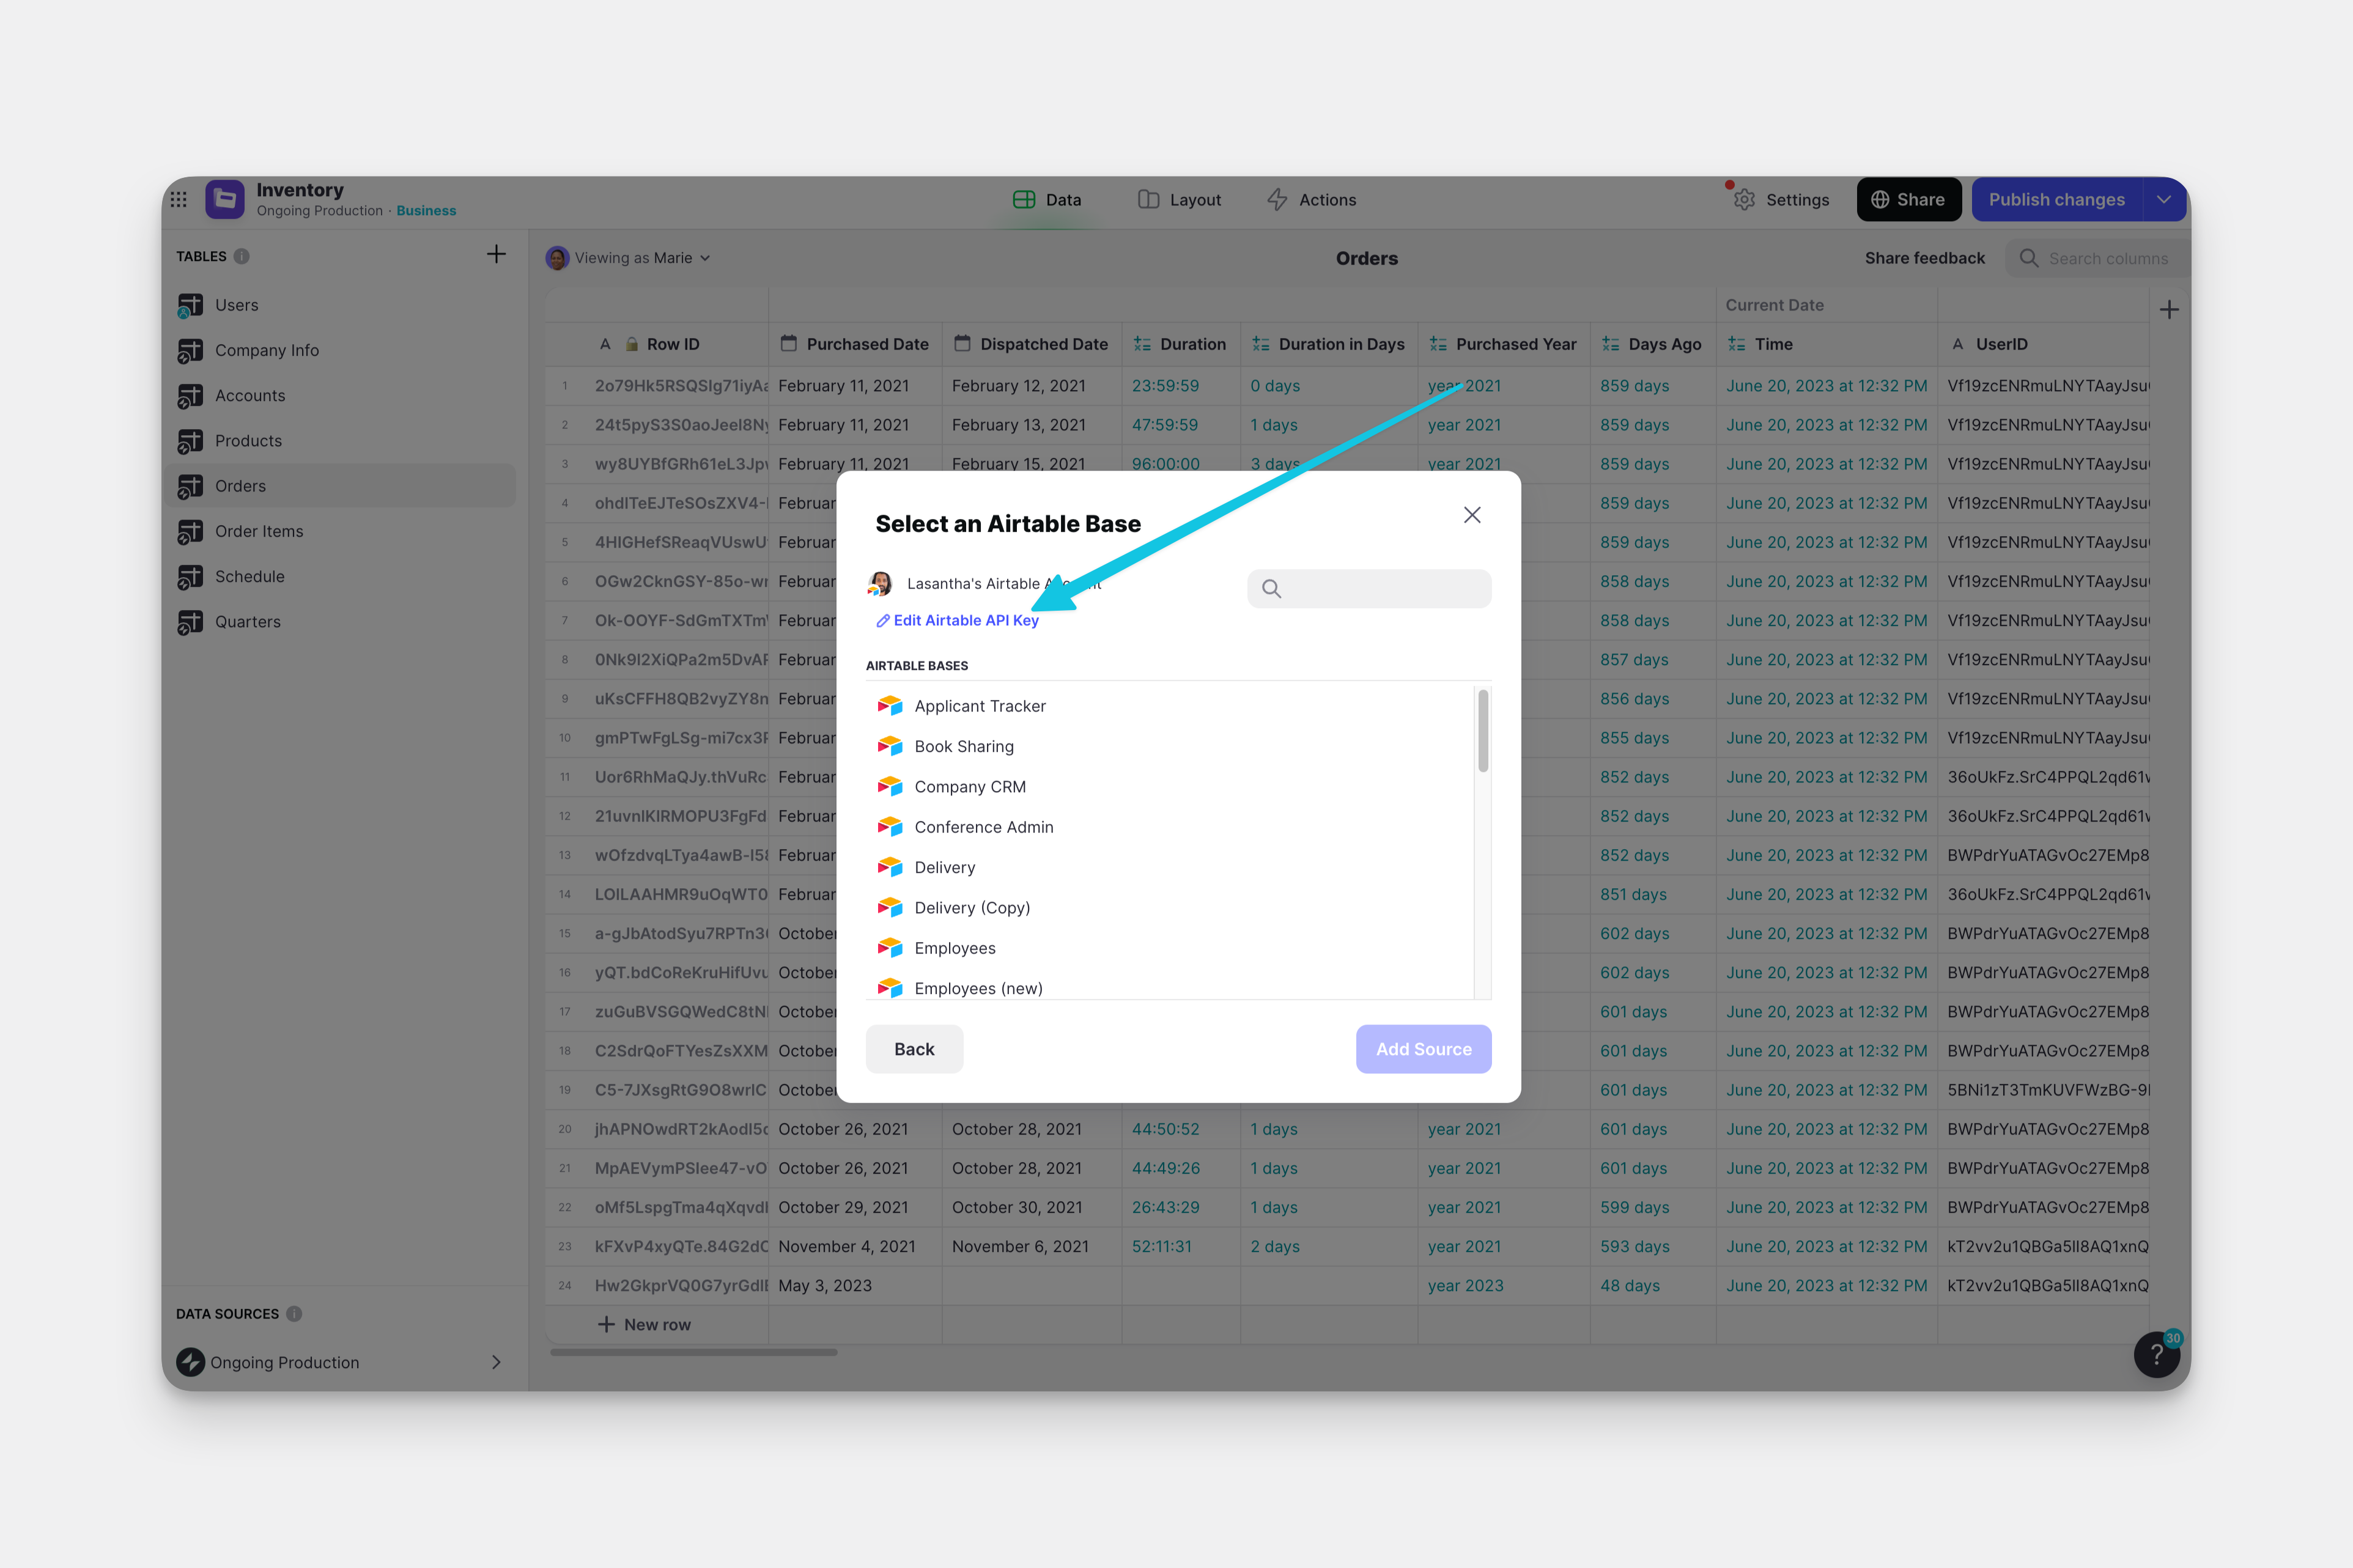Click the Settings gear icon

point(1745,200)
